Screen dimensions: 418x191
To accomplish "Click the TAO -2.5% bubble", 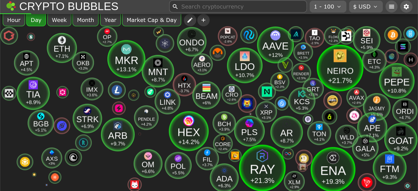I will [x=315, y=38].
